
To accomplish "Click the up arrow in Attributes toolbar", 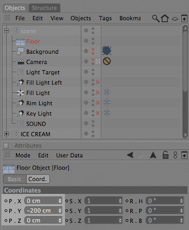I will 153,155.
